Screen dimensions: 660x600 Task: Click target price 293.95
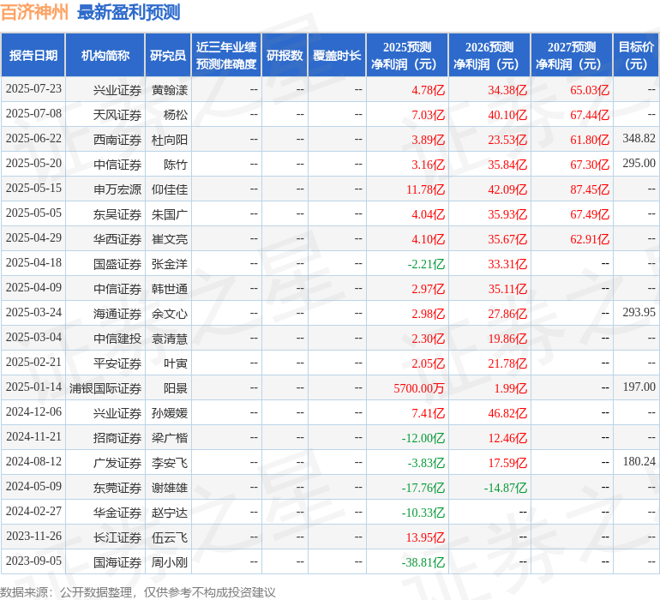(x=639, y=312)
